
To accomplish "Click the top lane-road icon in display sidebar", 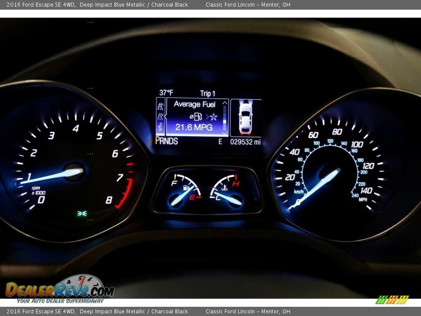I will pos(161,106).
